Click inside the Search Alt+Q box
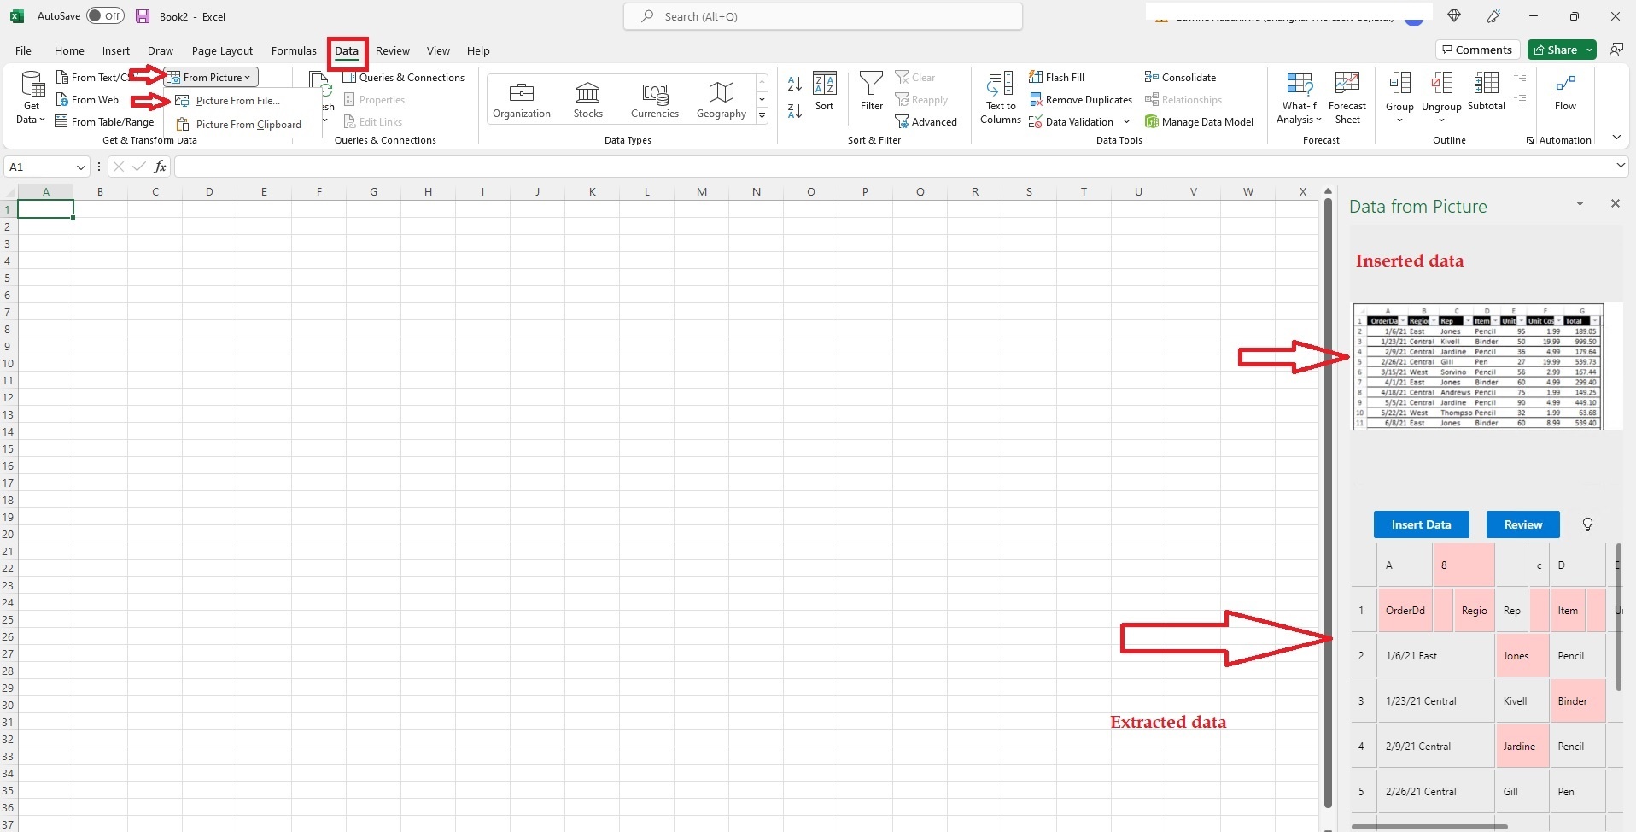The width and height of the screenshot is (1636, 832). (x=821, y=15)
